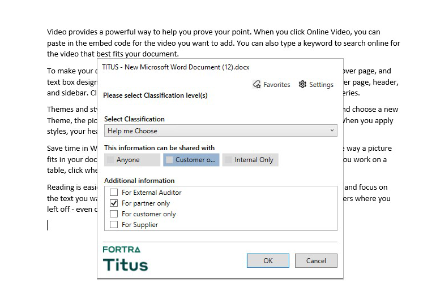Click the Fortra logo text
Viewport: 436px width, 301px height.
point(121,249)
